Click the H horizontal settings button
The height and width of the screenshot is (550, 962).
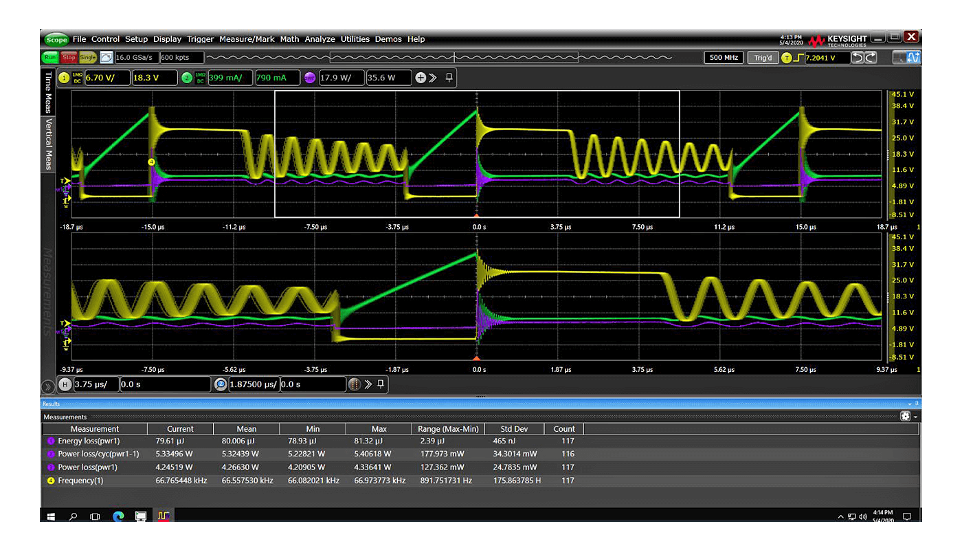(65, 384)
